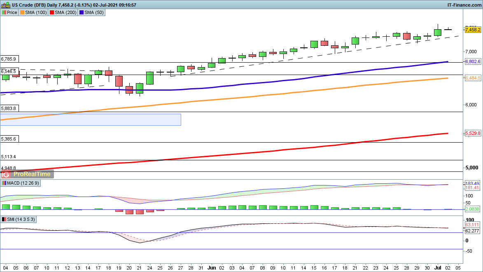Click the blue SMA (50) color swatch
483x272 pixels.
[82, 12]
